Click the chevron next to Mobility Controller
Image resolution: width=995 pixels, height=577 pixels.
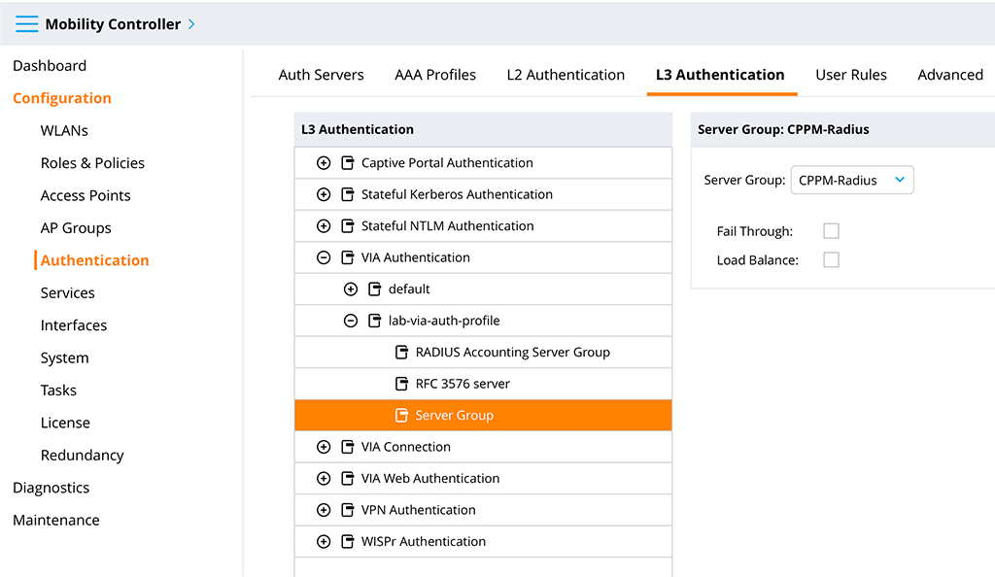pyautogui.click(x=191, y=23)
